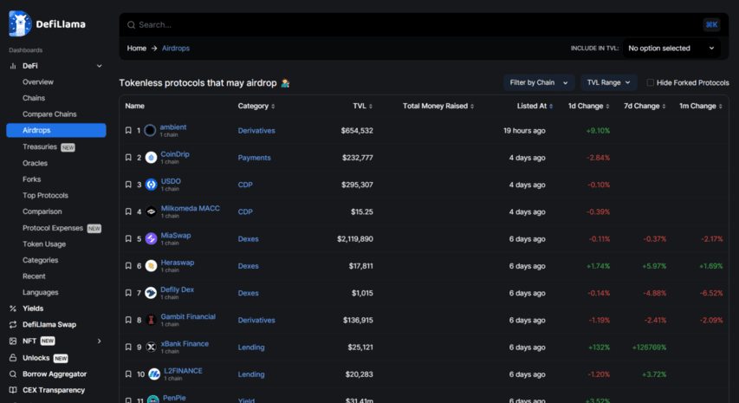Click the Borrow Aggregator search icon

pos(13,374)
